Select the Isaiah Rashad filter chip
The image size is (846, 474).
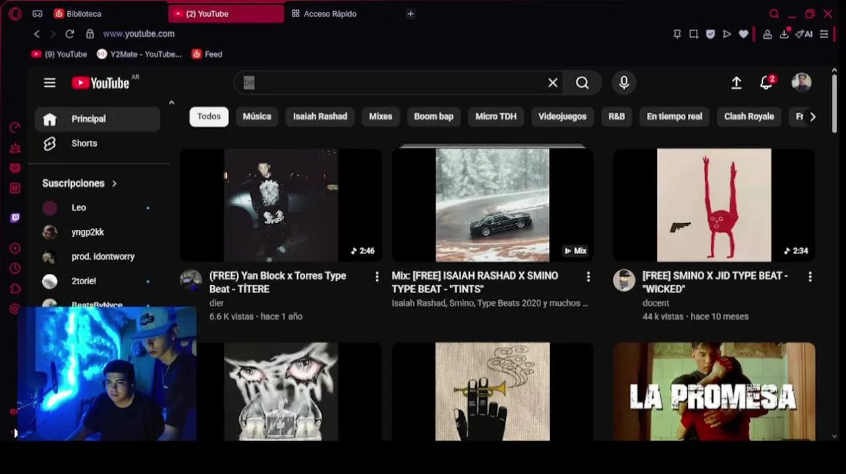320,116
